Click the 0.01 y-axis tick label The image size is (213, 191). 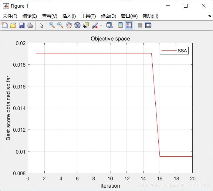(x=21, y=152)
